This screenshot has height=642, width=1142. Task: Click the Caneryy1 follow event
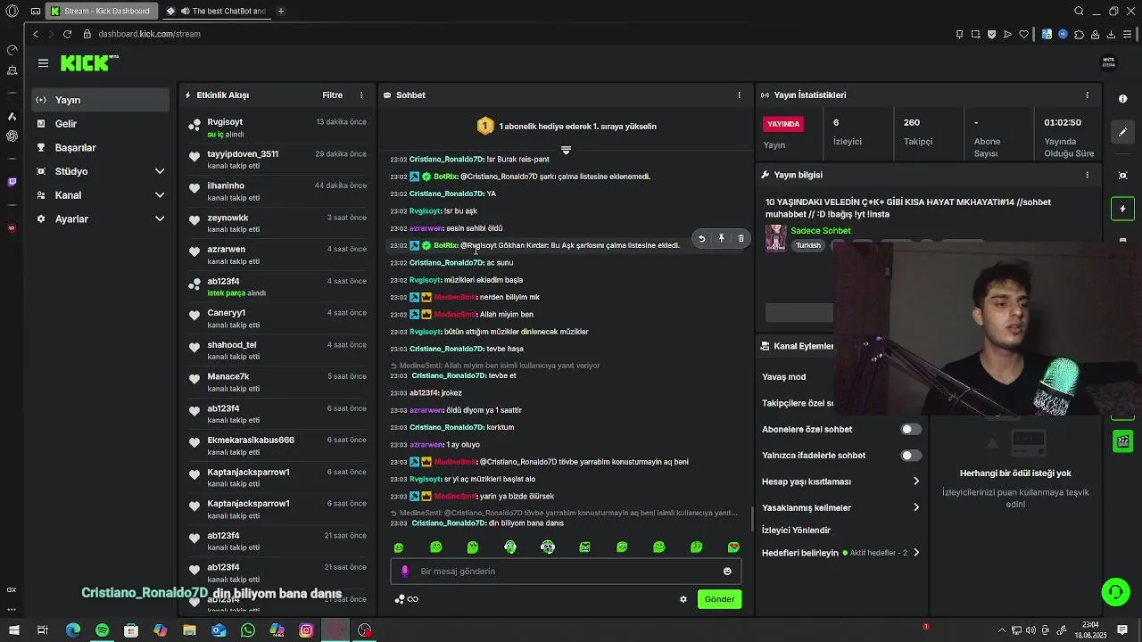click(277, 318)
